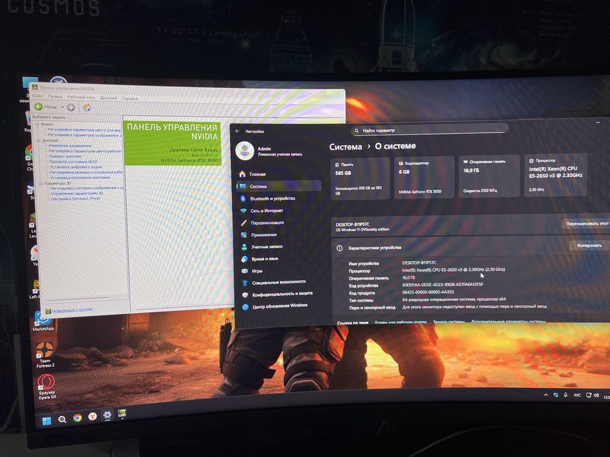Click the volume speaker tray icon
610x457 pixels.
[x=596, y=396]
